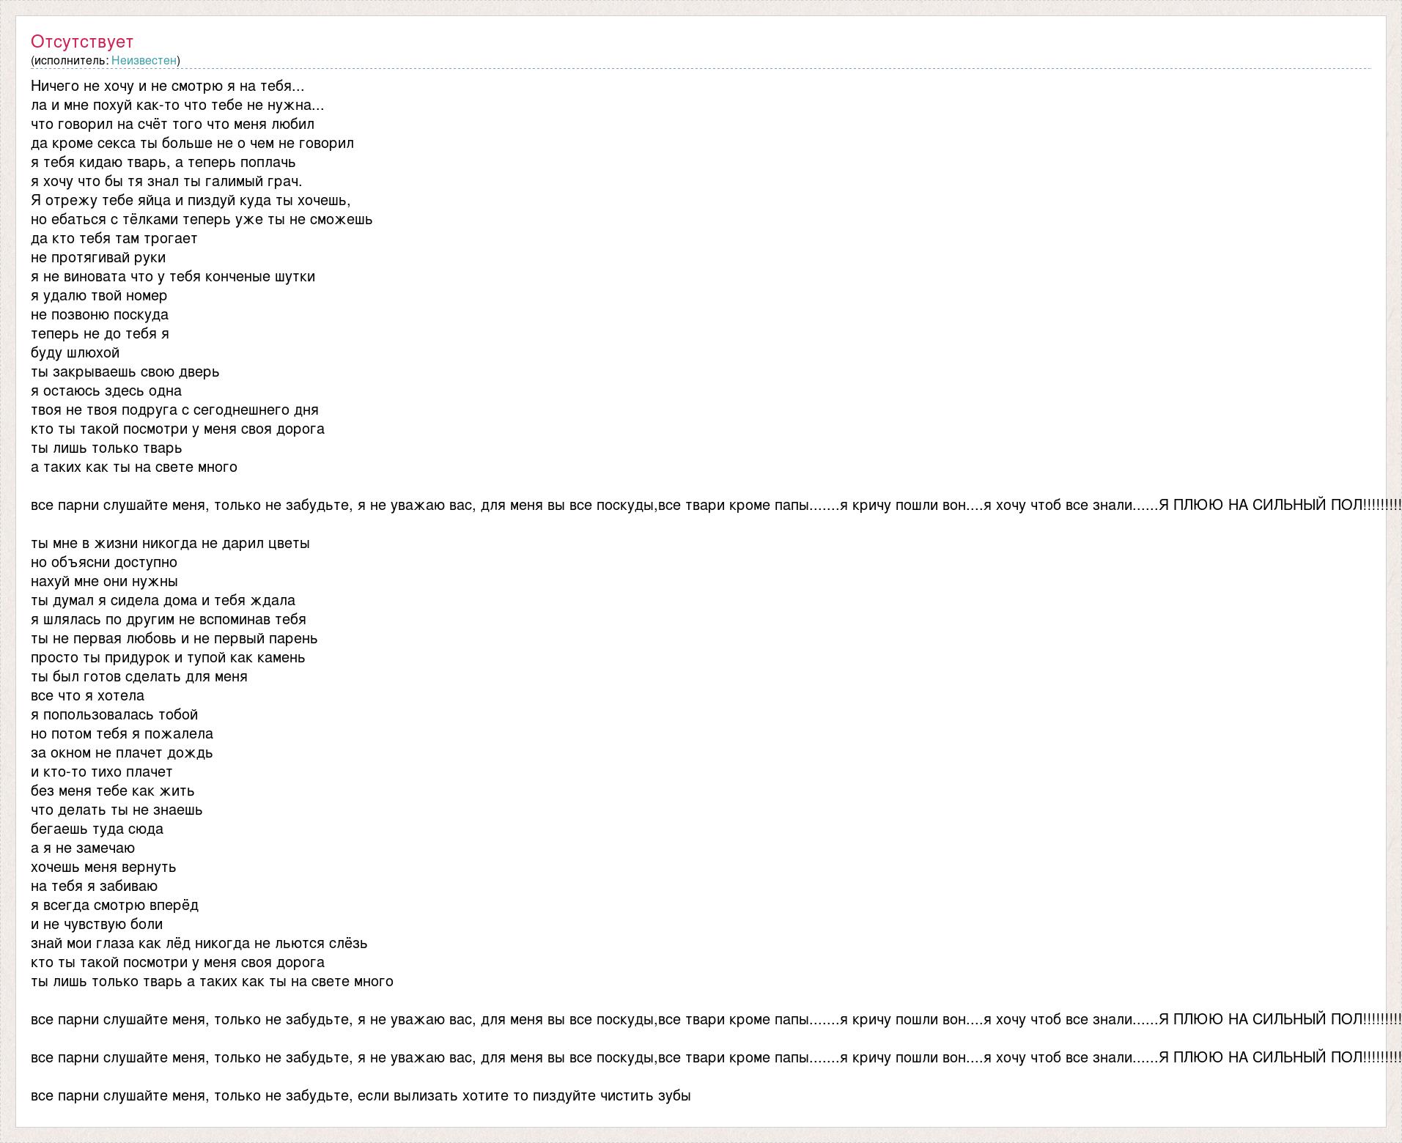The height and width of the screenshot is (1143, 1402).
Task: Click the first lyric line "Ничего не хочу"
Action: click(167, 86)
